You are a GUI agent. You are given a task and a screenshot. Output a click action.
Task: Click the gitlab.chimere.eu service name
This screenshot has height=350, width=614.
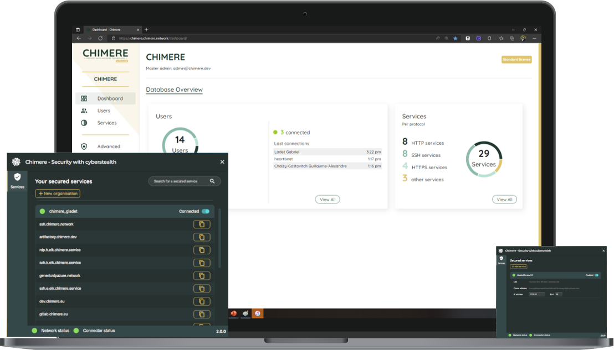[x=53, y=315]
